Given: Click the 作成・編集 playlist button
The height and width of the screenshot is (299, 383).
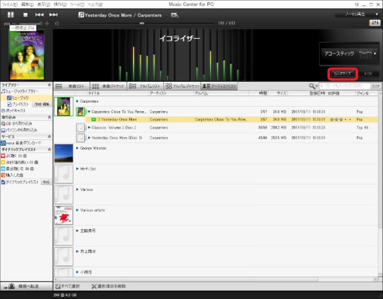Looking at the screenshot, I should pyautogui.click(x=42, y=104).
